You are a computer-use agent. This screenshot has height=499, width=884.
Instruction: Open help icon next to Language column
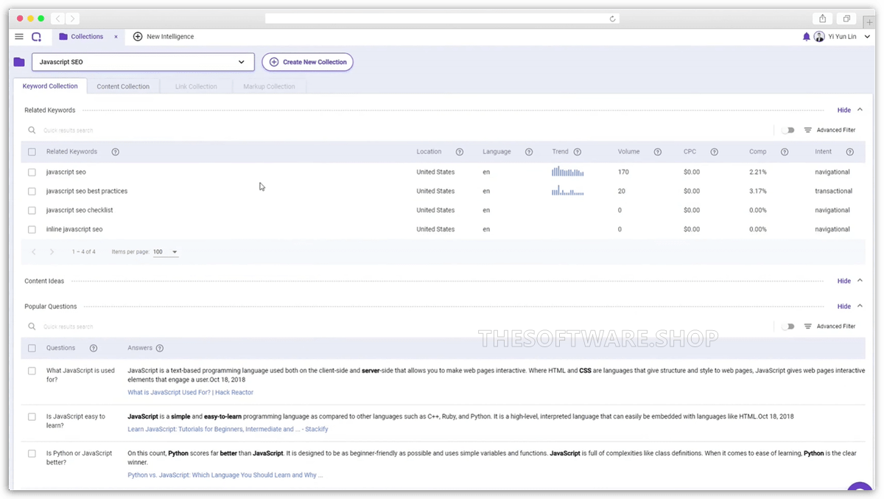click(x=529, y=152)
